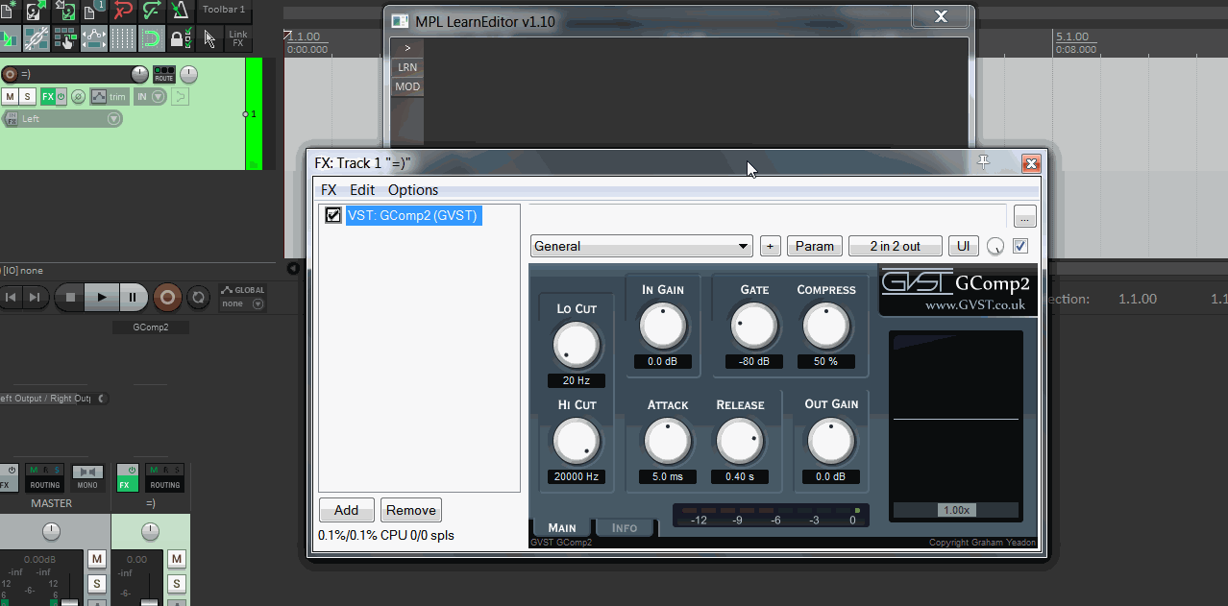Screen dimensions: 1228x606
Task: Switch to the Info tab in GComp2
Action: point(625,527)
